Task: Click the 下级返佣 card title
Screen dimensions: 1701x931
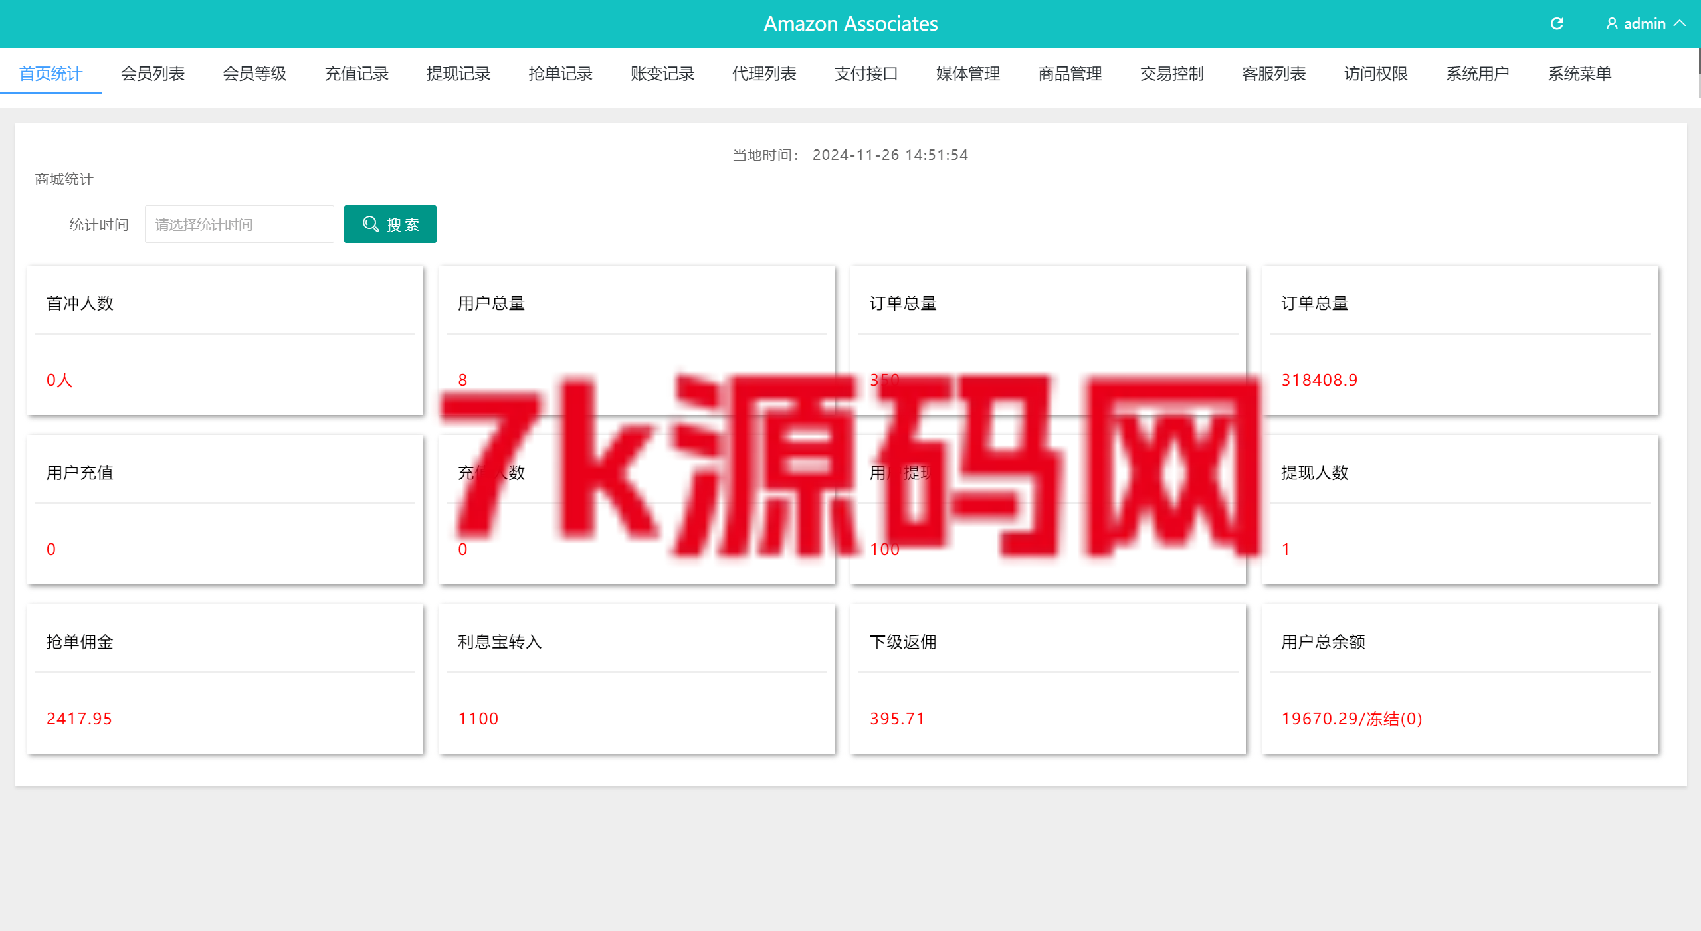Action: (903, 642)
